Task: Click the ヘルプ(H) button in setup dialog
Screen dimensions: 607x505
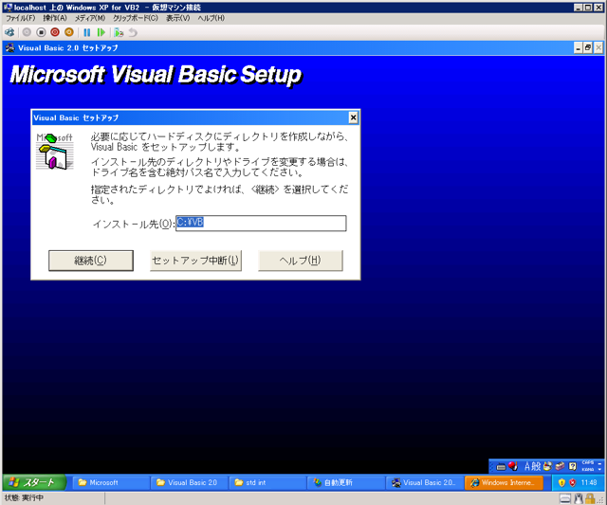Action: pos(301,261)
